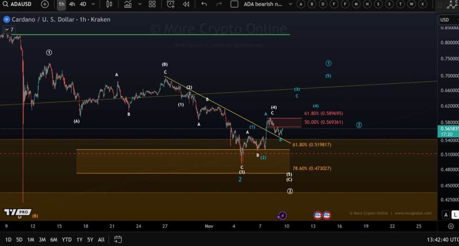
Task: Start bar replay with rewind icon
Action: (x=186, y=4)
